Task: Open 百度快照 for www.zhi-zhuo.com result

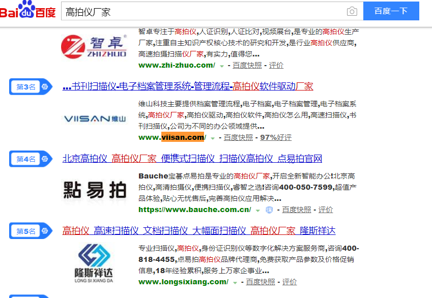Action: click(247, 65)
